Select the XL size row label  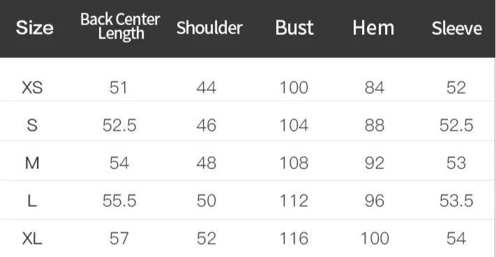[x=32, y=238]
